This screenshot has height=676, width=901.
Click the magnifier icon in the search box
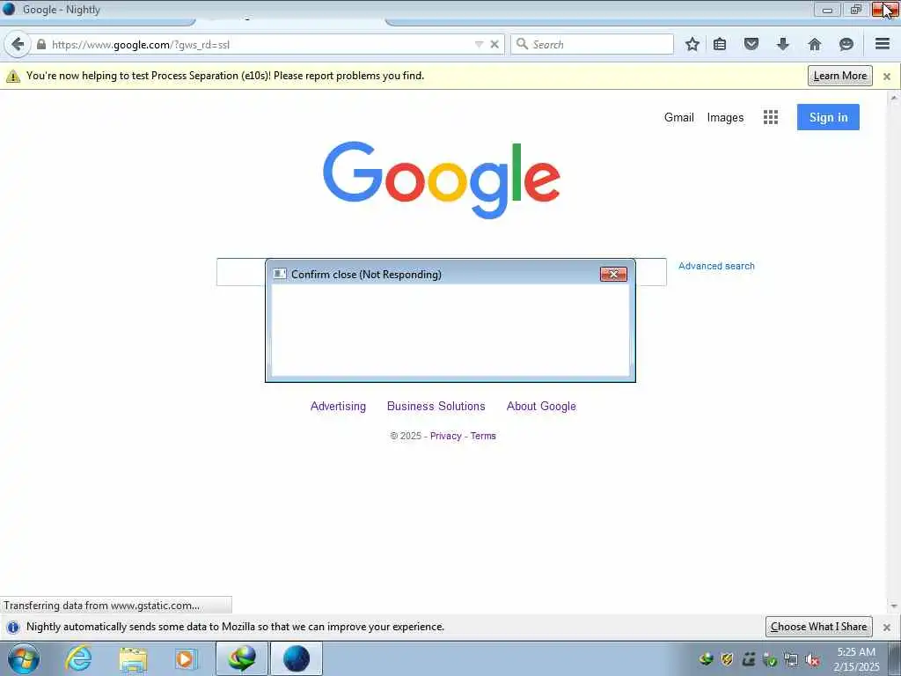522,44
